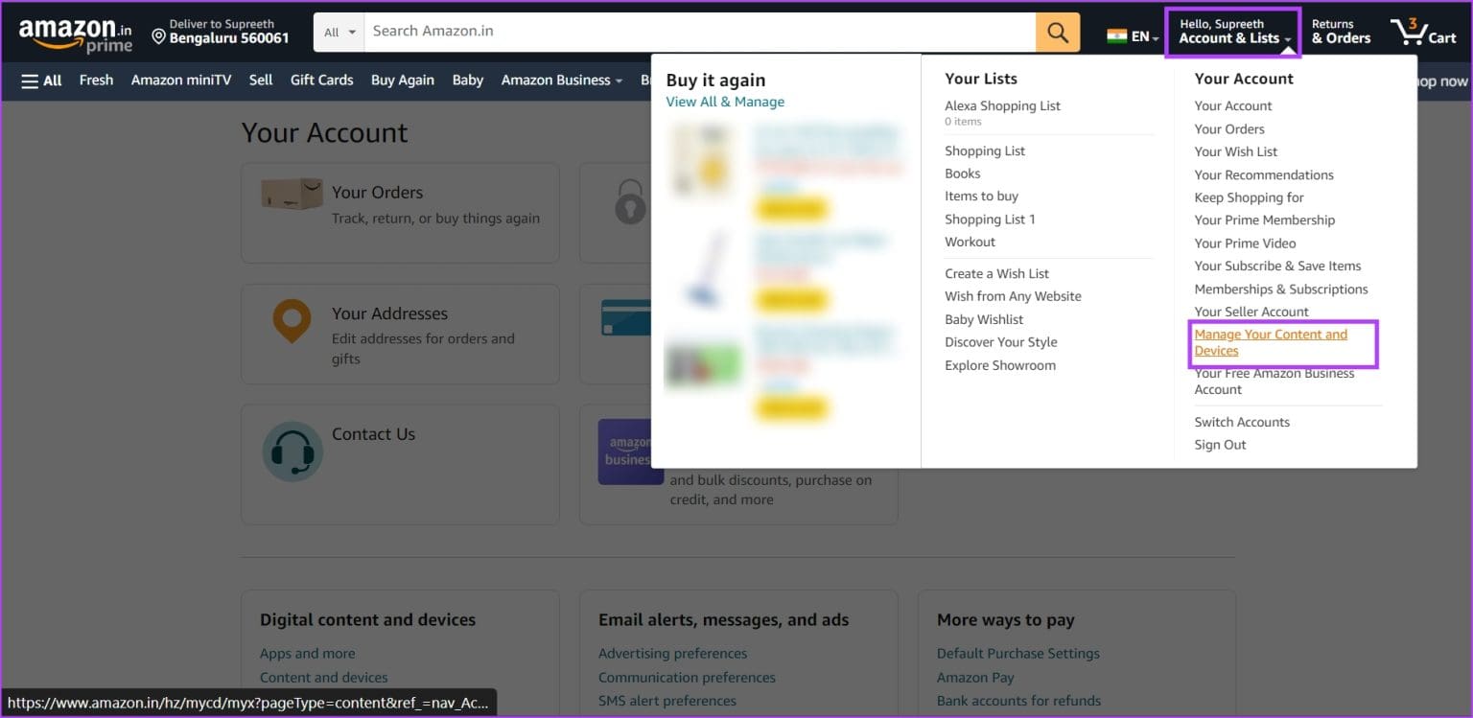Viewport: 1473px width, 718px height.
Task: Click the India flag language icon
Action: pyautogui.click(x=1117, y=36)
